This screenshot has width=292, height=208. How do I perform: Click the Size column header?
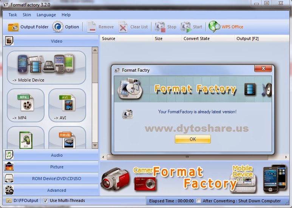(x=167, y=39)
